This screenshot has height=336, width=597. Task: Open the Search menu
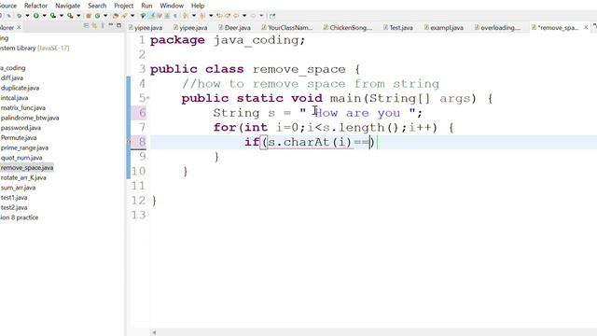point(97,6)
